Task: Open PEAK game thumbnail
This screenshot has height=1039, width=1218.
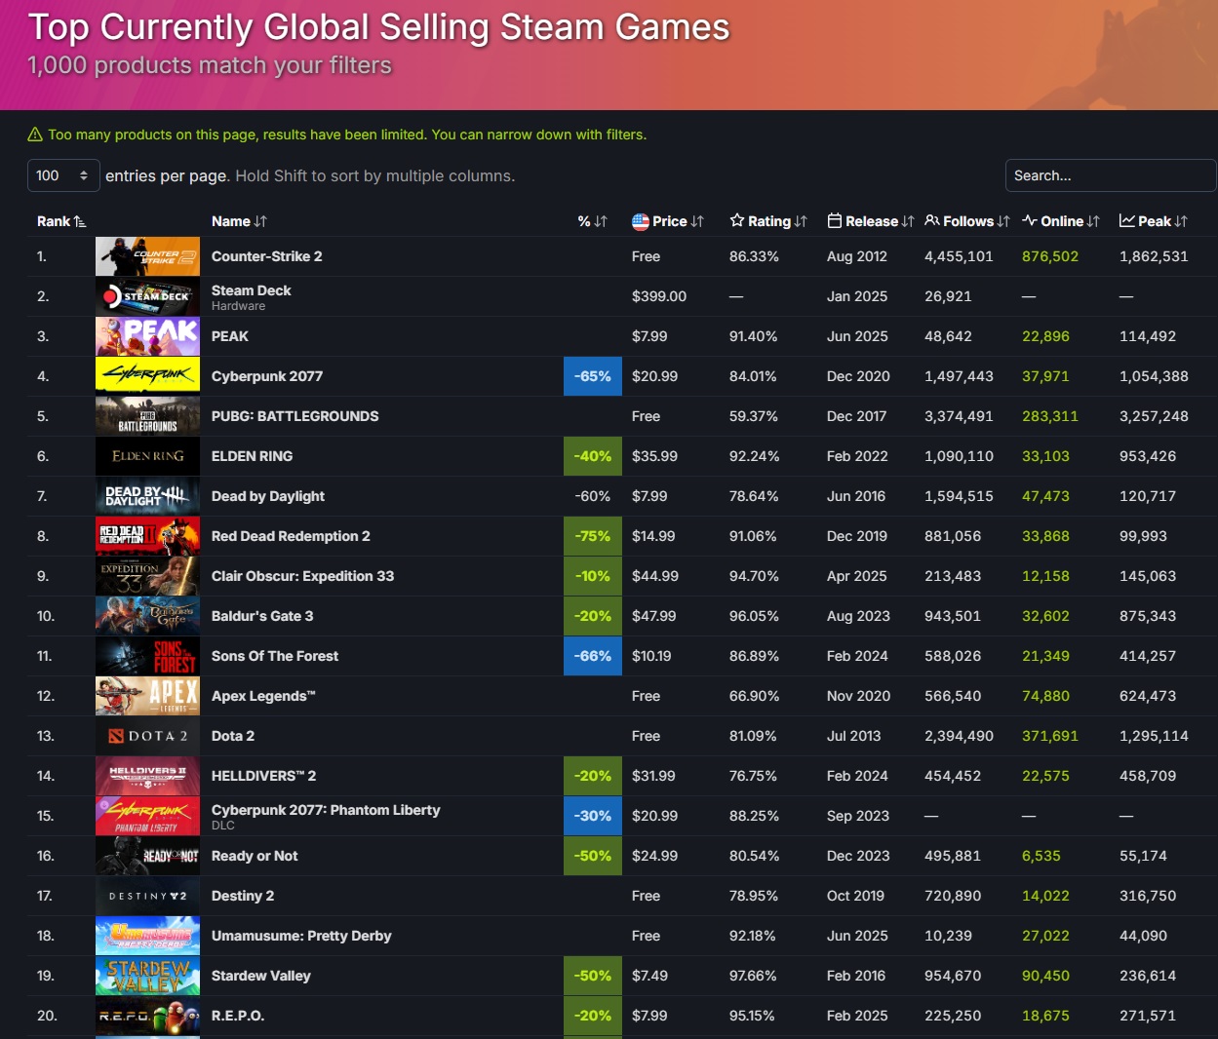Action: (147, 336)
